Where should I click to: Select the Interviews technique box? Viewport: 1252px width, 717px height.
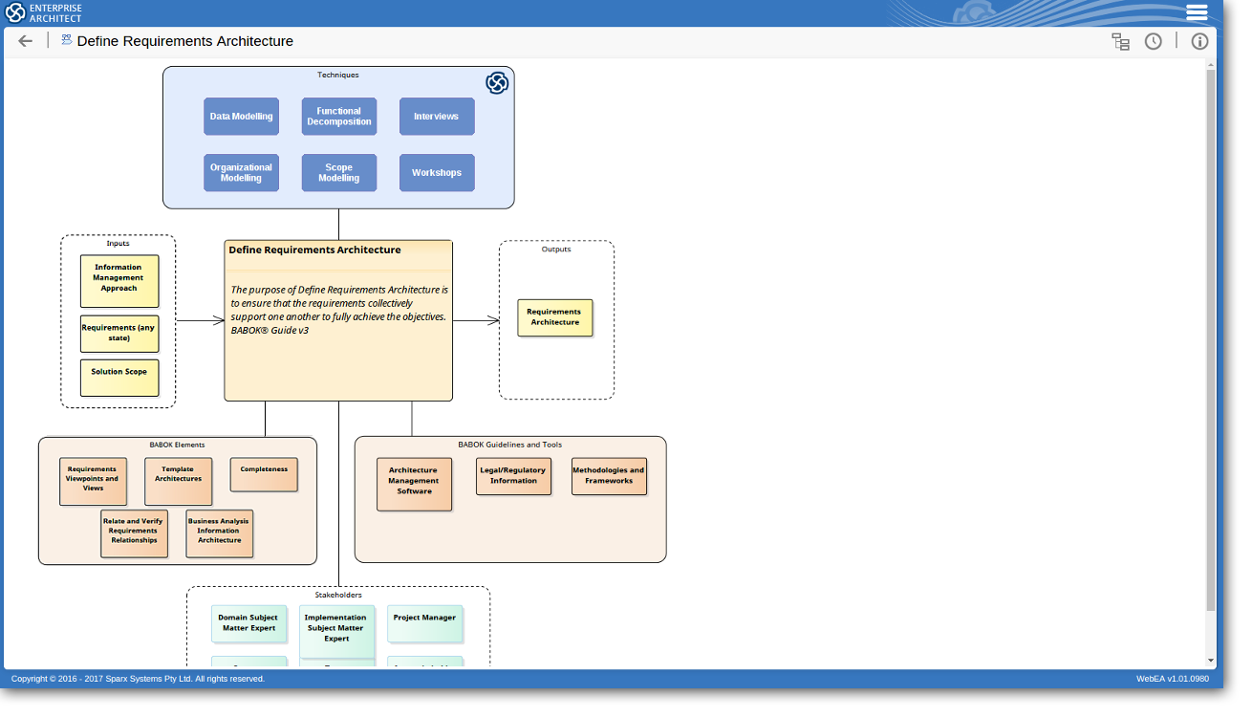click(x=437, y=117)
